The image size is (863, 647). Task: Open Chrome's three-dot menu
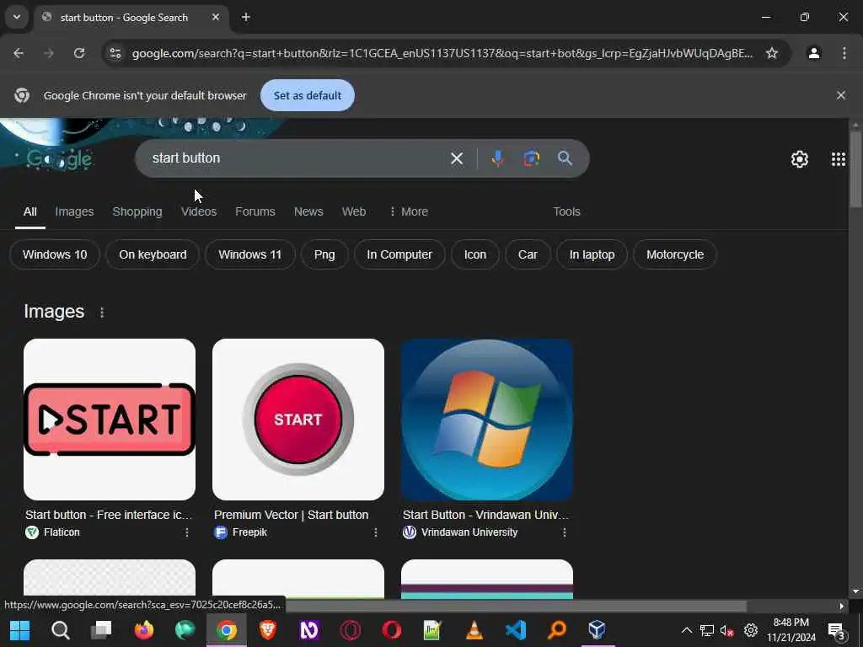[x=844, y=53]
